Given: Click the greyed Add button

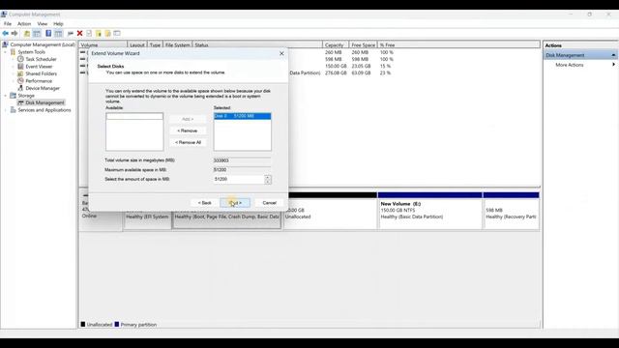Looking at the screenshot, I should (x=188, y=119).
